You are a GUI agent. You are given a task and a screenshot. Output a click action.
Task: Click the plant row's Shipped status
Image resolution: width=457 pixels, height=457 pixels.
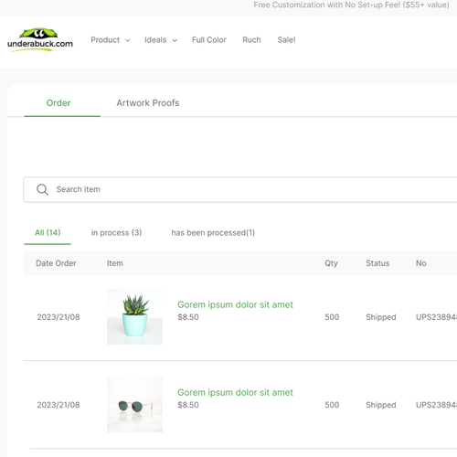381,317
